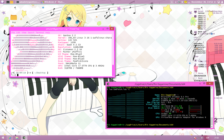224x140 pixels.
Task: Open Windows network tray icon
Action: [x=198, y=138]
